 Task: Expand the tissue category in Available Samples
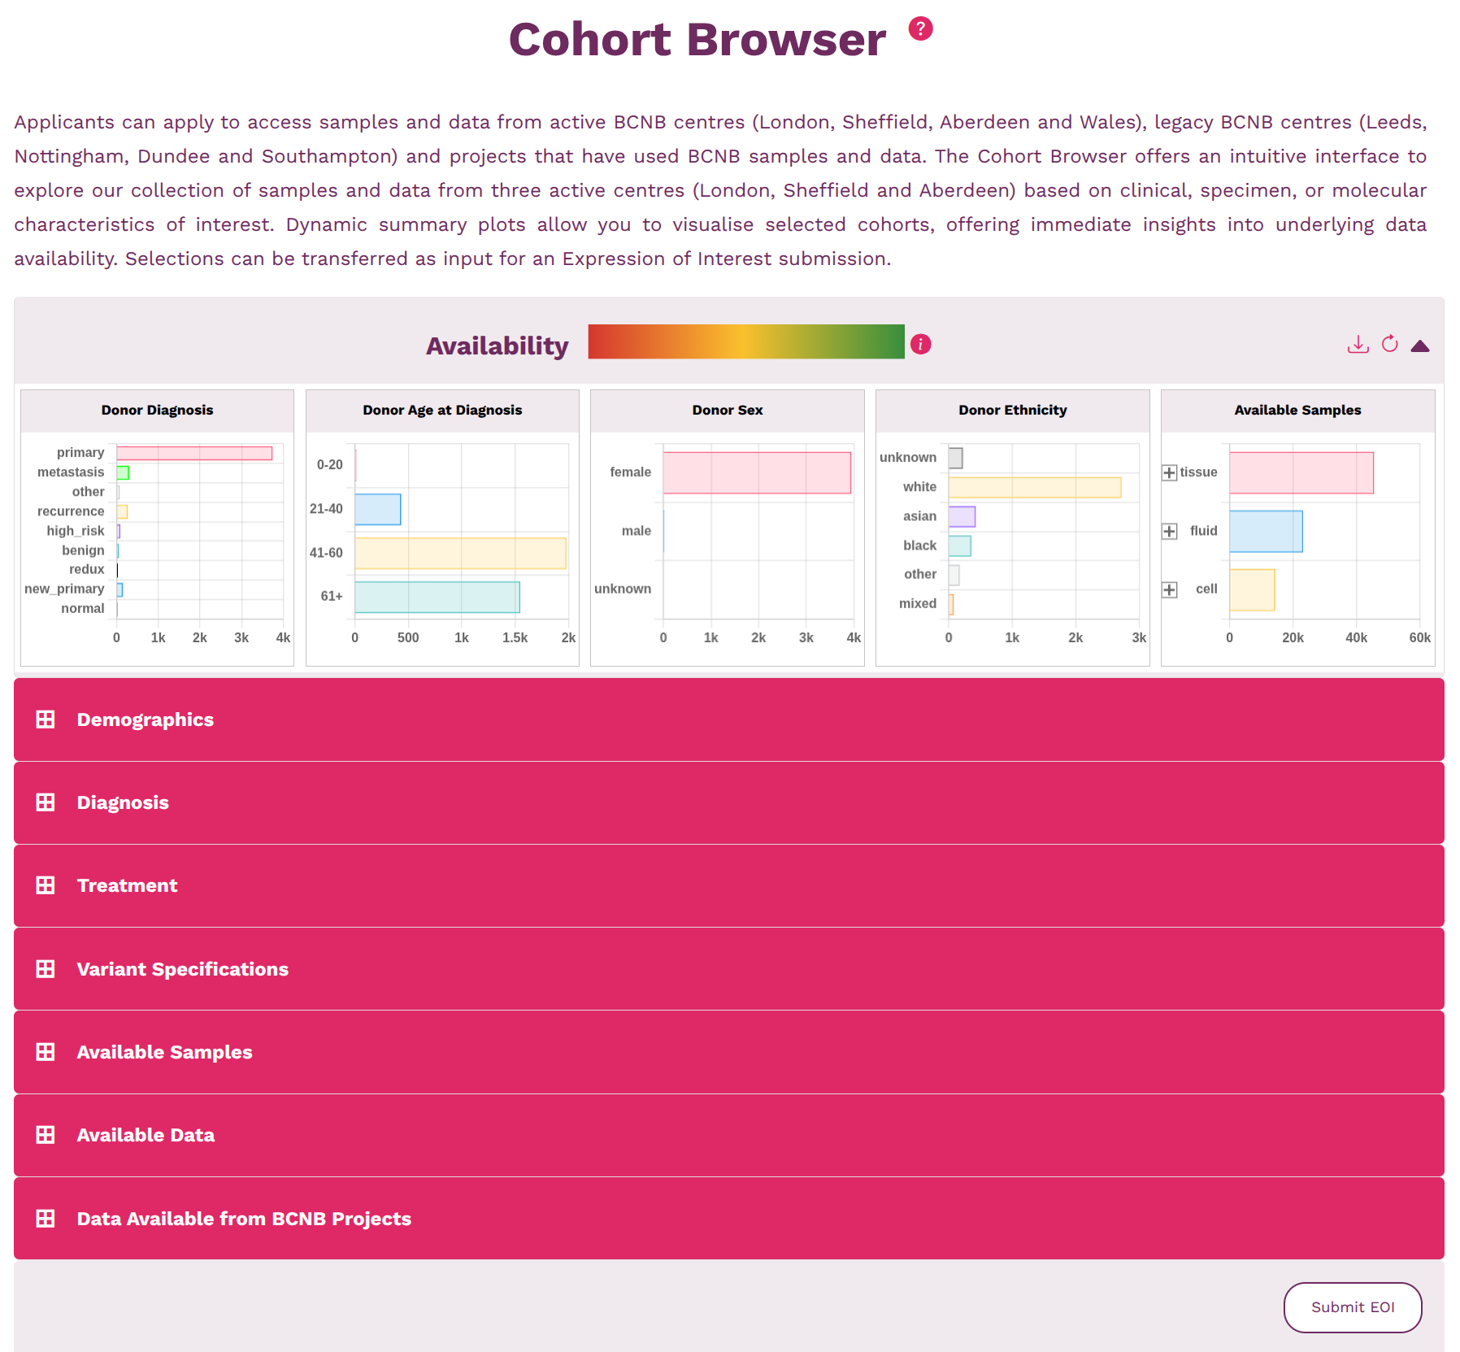tap(1169, 472)
